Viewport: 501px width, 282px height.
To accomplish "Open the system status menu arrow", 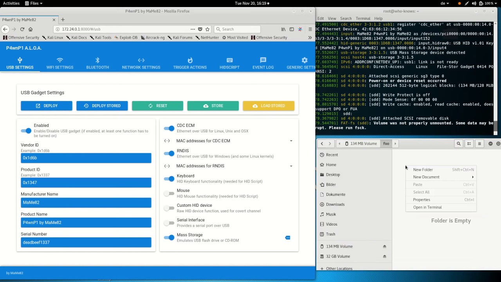I will (496, 3).
